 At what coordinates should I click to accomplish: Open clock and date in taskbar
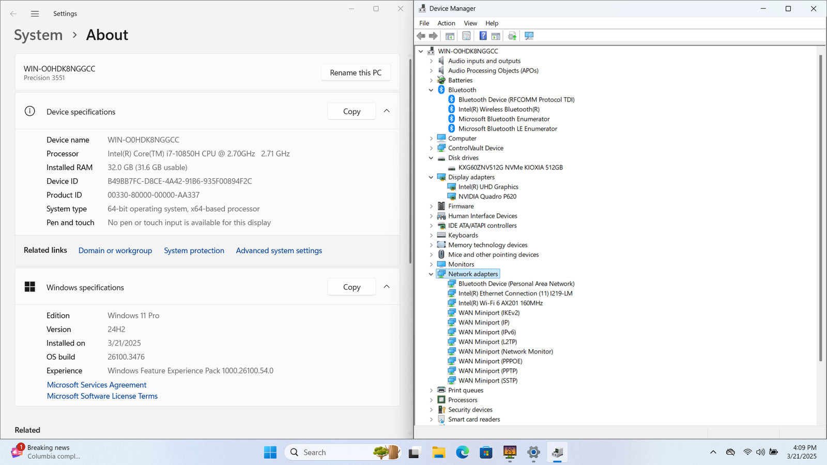click(802, 452)
